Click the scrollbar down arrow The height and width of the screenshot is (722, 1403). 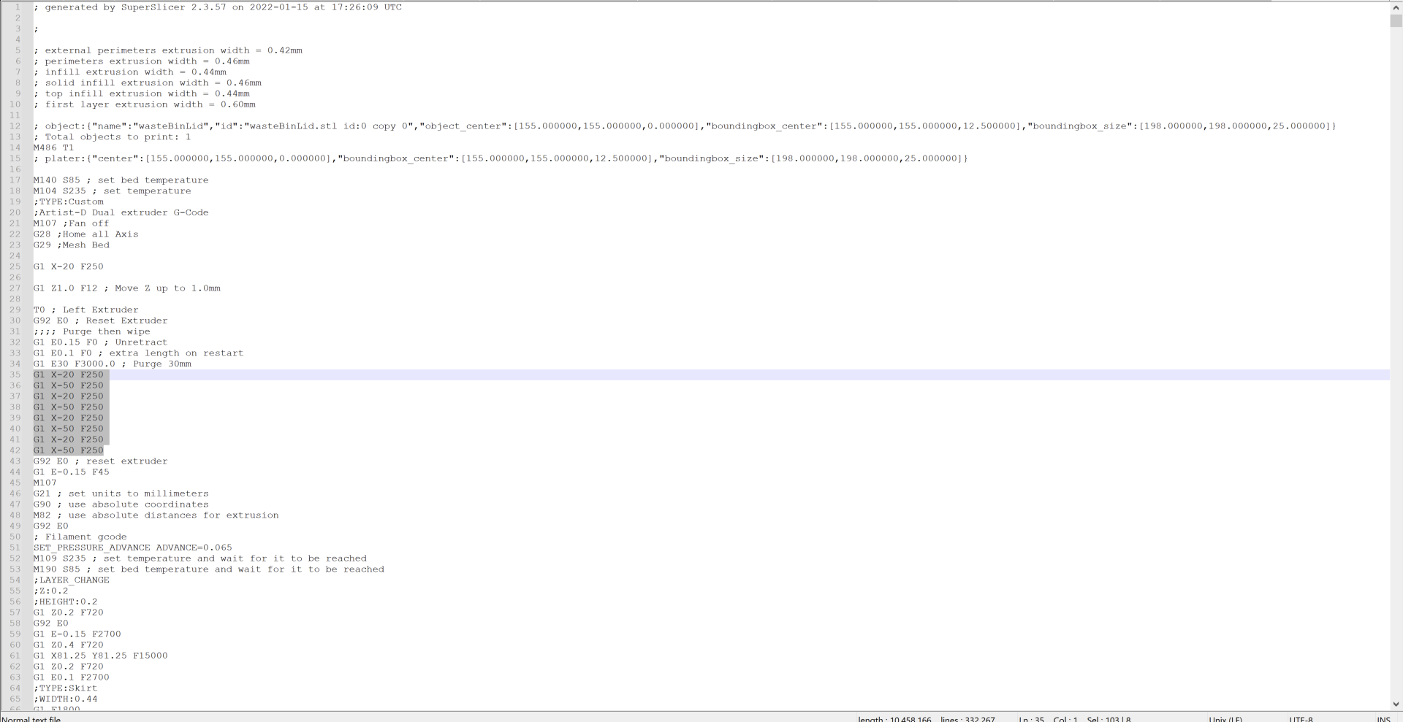1396,704
